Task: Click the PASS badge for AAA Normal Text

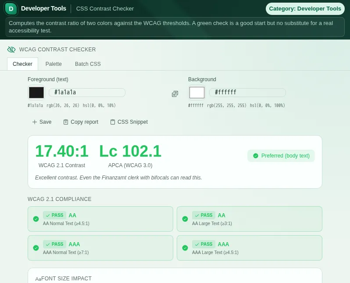Action: click(x=54, y=244)
